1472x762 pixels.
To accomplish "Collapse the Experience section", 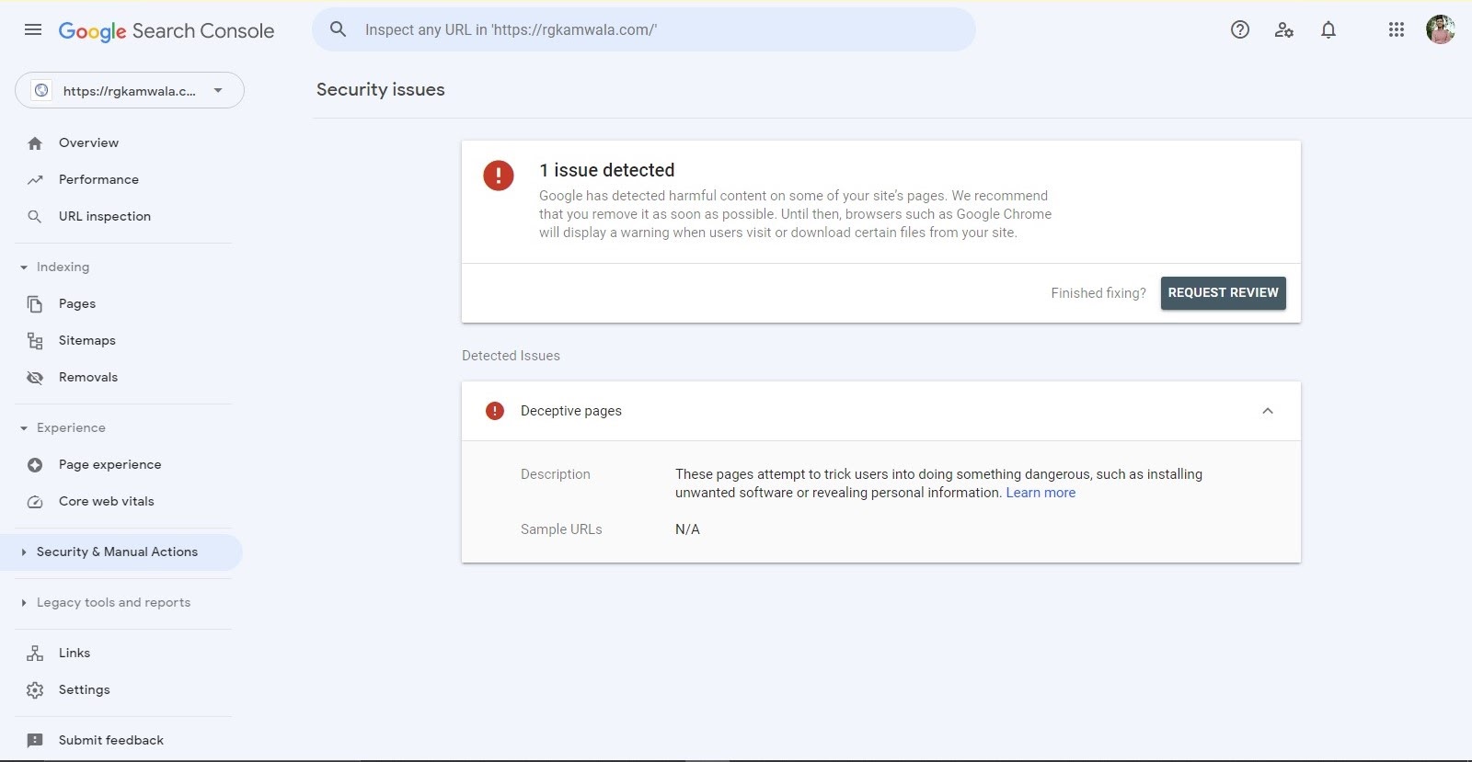I will pyautogui.click(x=24, y=428).
